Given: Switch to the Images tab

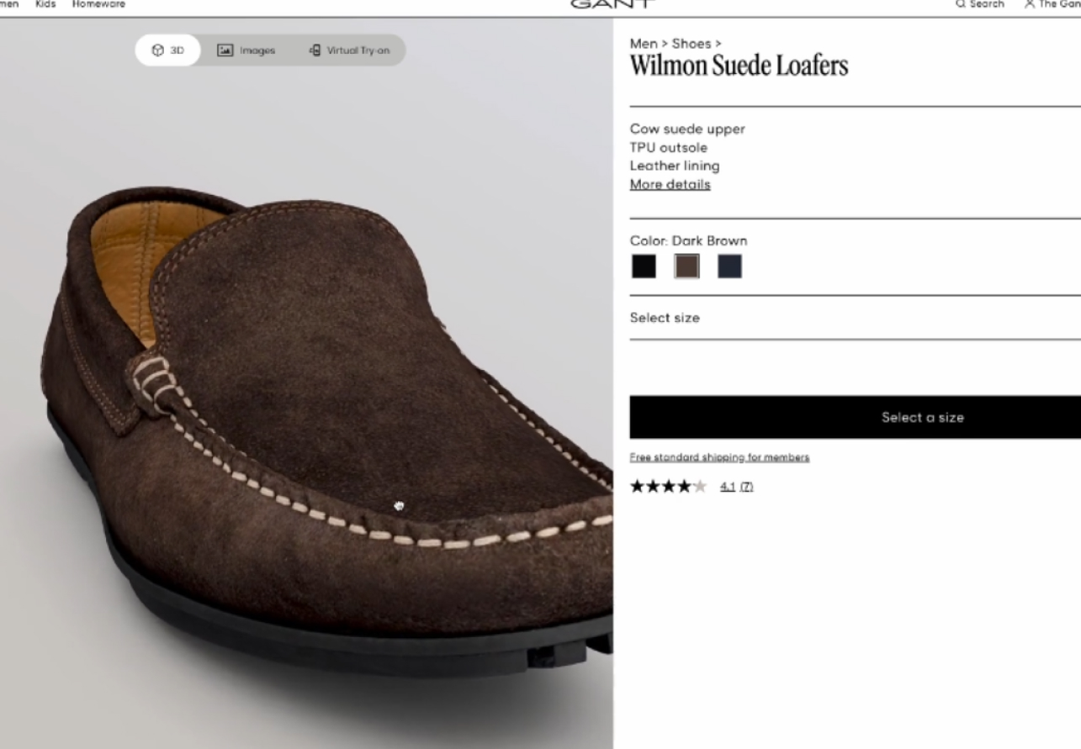Looking at the screenshot, I should tap(246, 50).
